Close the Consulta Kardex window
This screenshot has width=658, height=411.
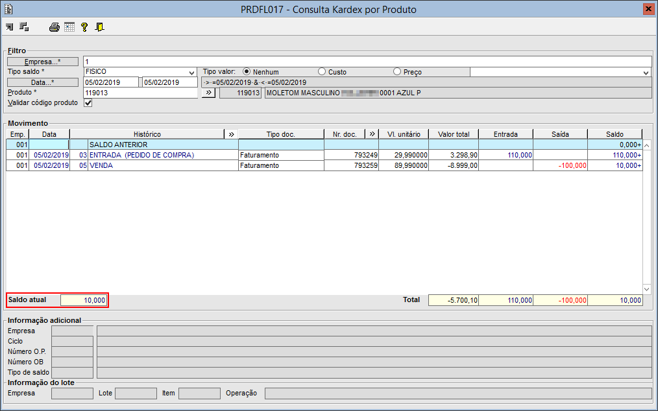648,9
